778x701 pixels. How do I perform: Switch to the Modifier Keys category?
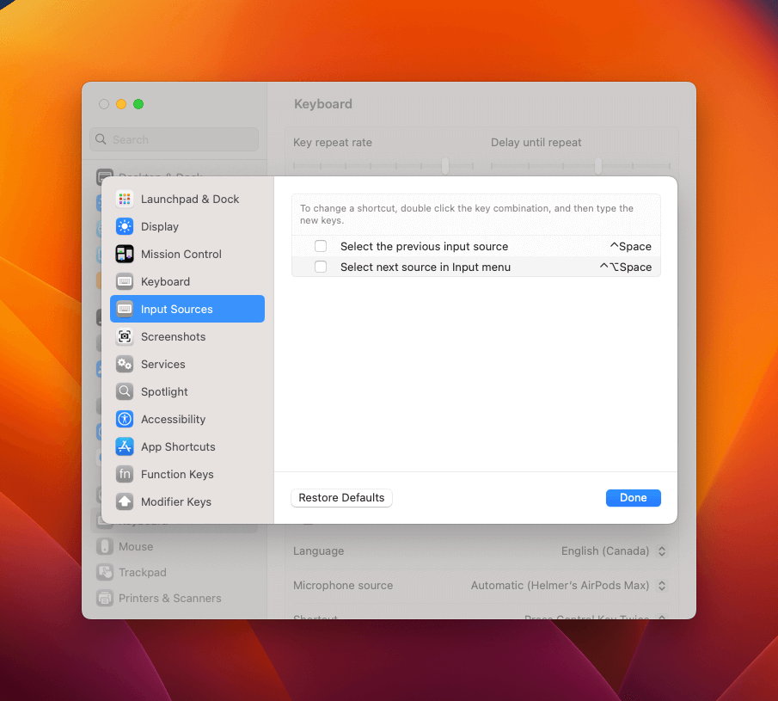(187, 502)
